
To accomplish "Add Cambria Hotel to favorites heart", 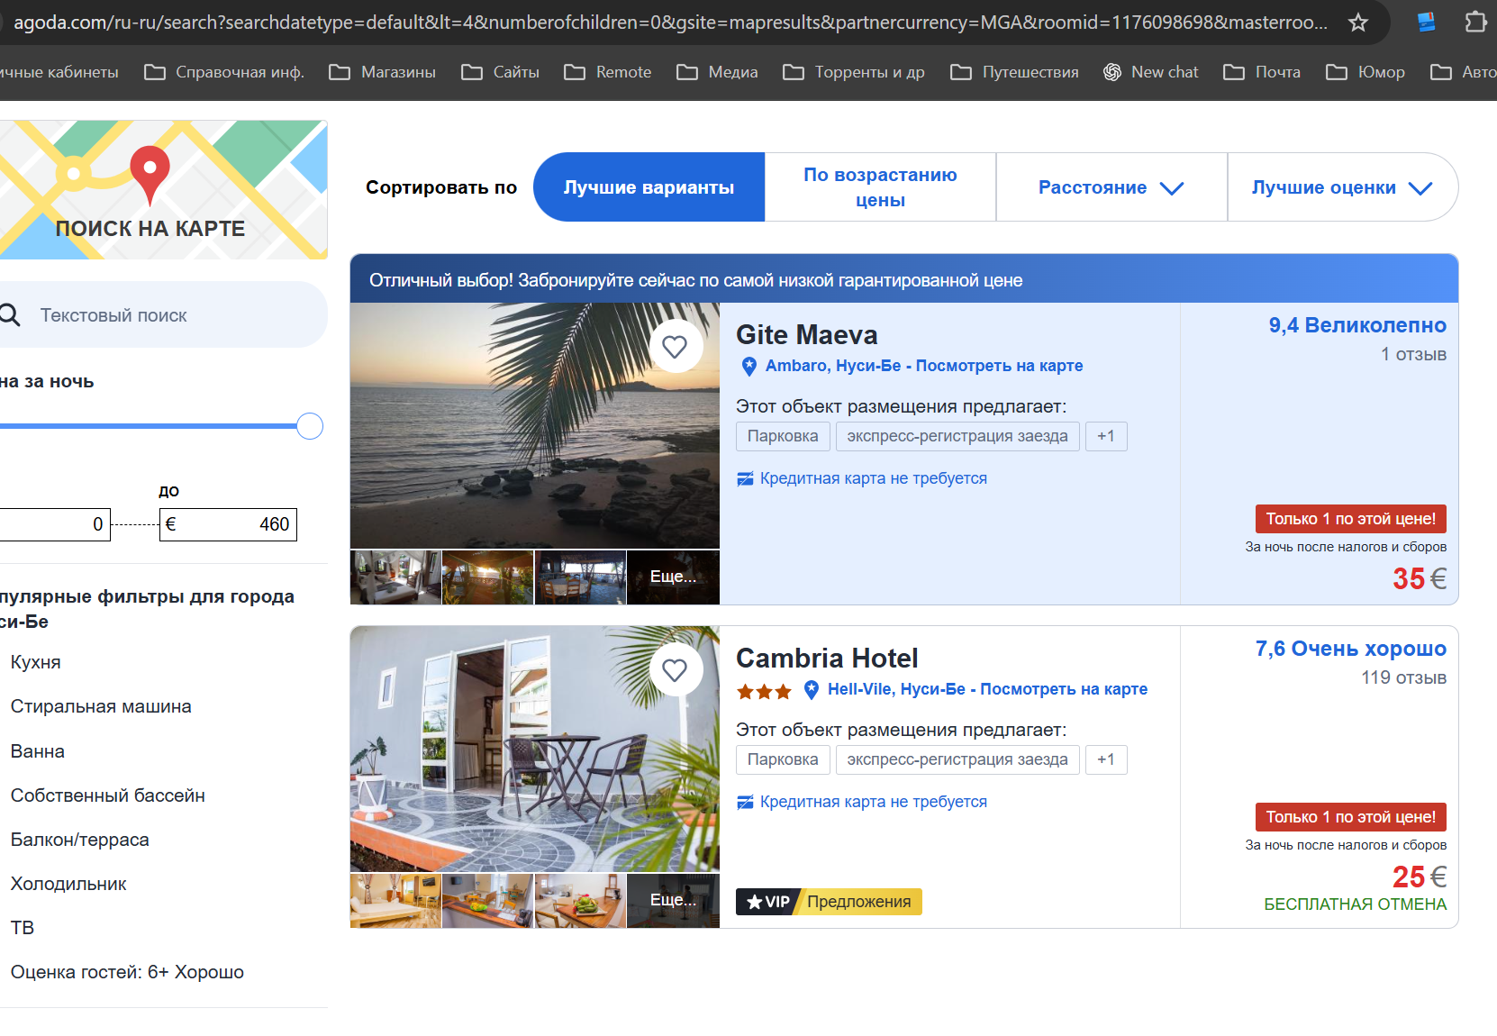I will (675, 669).
